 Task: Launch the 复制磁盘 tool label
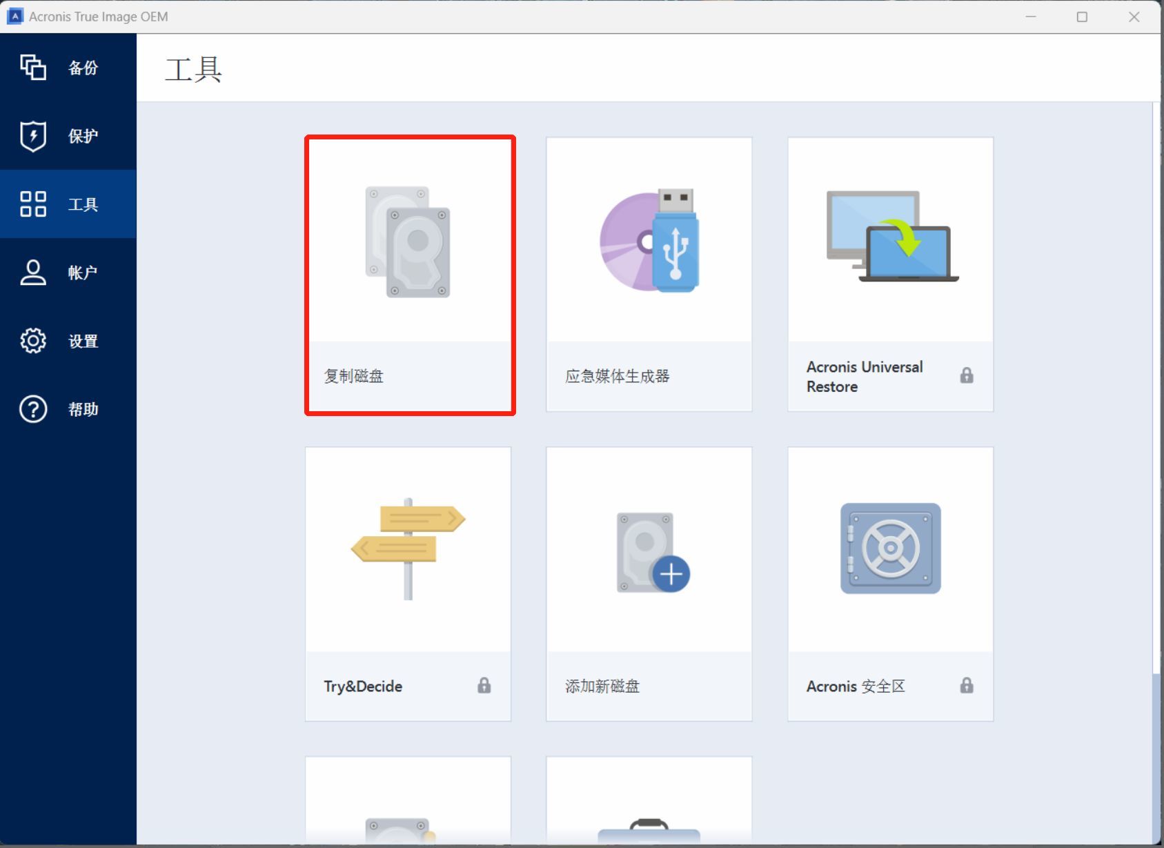[x=354, y=376]
